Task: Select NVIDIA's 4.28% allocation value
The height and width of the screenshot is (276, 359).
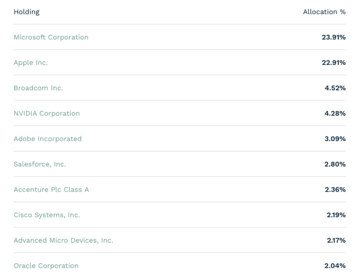Action: tap(335, 113)
